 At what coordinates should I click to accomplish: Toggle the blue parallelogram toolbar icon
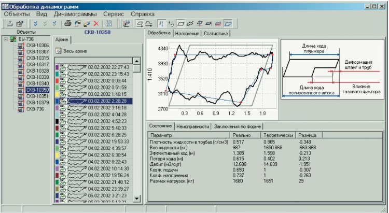pos(228,24)
